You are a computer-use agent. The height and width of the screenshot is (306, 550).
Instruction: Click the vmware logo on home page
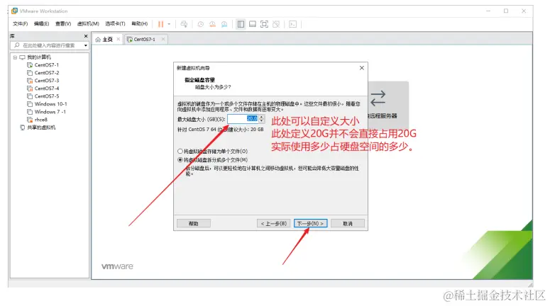tap(117, 266)
